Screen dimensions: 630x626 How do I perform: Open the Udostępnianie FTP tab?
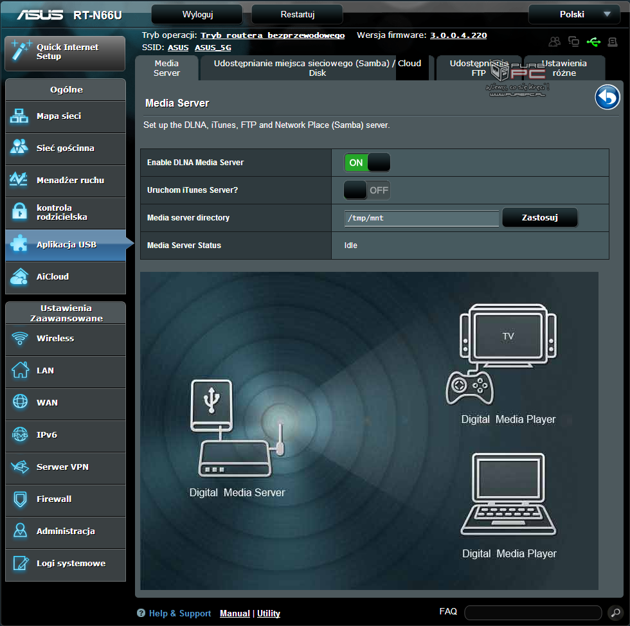[478, 68]
